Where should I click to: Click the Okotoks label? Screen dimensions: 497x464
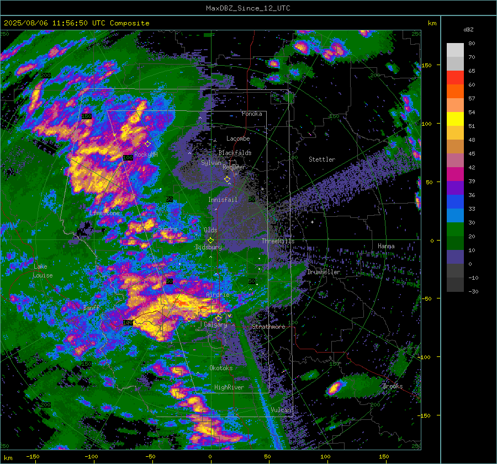click(x=221, y=368)
